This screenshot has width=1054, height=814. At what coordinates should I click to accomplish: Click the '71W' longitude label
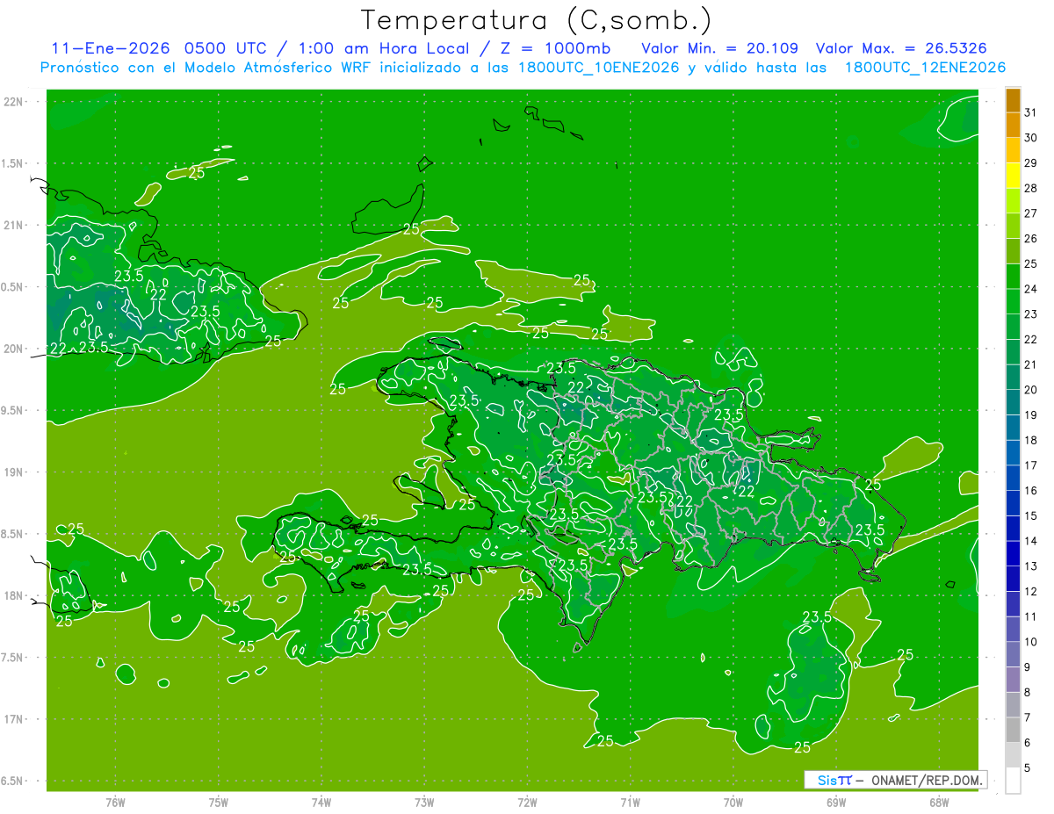(x=630, y=803)
